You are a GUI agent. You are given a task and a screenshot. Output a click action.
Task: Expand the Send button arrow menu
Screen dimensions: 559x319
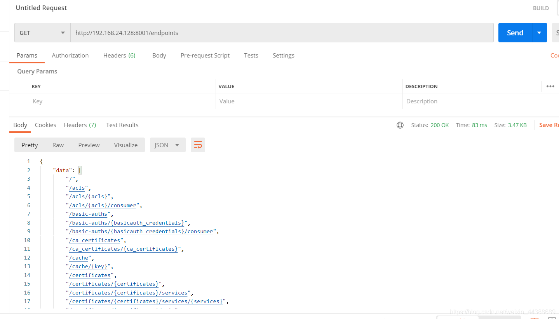(x=539, y=33)
